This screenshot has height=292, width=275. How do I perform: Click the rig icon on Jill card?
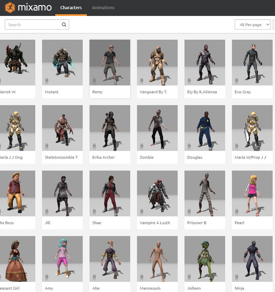point(47,212)
